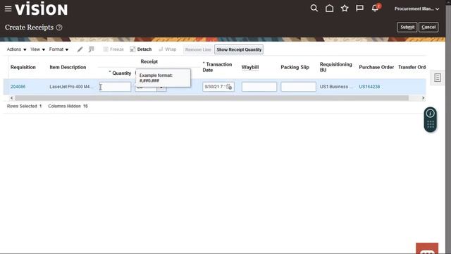Click into the Quantity input field

(115, 87)
